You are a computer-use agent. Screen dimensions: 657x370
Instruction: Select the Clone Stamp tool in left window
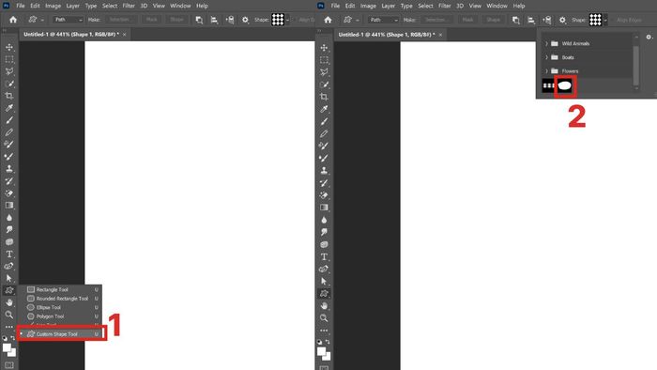(9, 169)
